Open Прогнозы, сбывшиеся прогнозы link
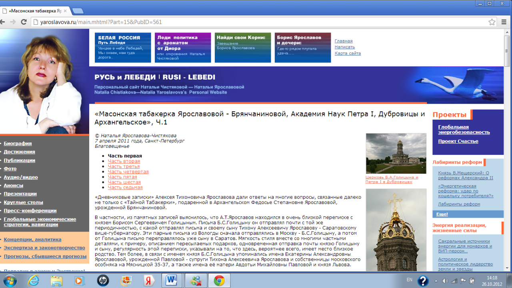The image size is (512, 288). 45,256
